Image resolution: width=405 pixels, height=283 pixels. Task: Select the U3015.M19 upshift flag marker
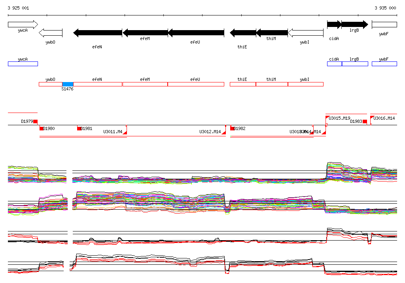[x=327, y=118]
